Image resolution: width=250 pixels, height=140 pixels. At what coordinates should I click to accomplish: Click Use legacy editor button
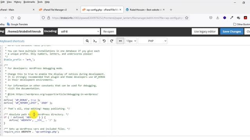tap(205, 31)
